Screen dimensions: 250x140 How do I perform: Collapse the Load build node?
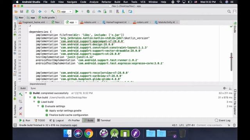pos(34,102)
